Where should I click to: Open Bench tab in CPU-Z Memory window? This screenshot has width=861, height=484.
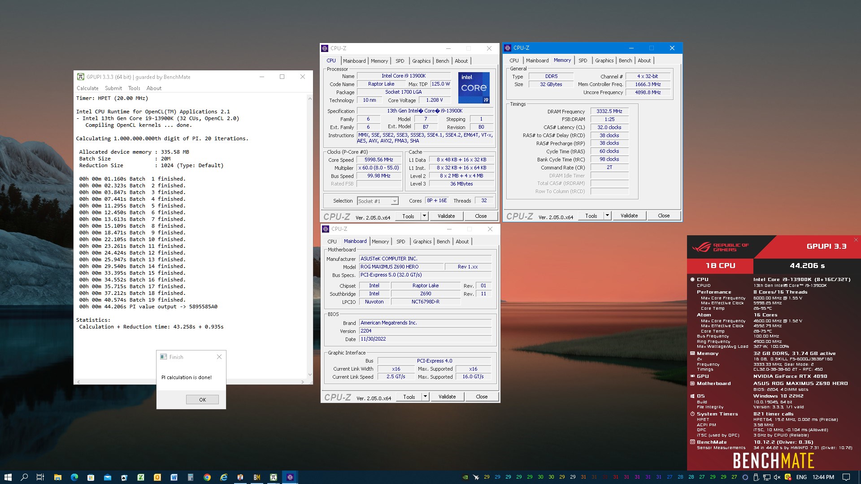pos(625,60)
